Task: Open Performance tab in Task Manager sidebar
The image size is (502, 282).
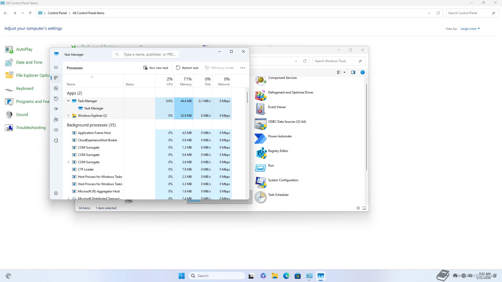Action: [x=56, y=88]
